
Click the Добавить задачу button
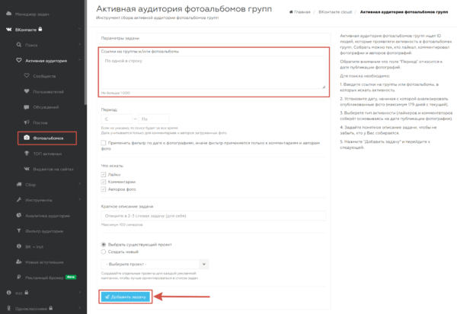click(126, 297)
